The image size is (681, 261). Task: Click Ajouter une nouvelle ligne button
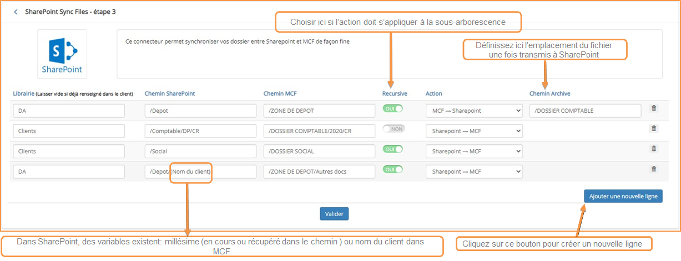(x=623, y=196)
